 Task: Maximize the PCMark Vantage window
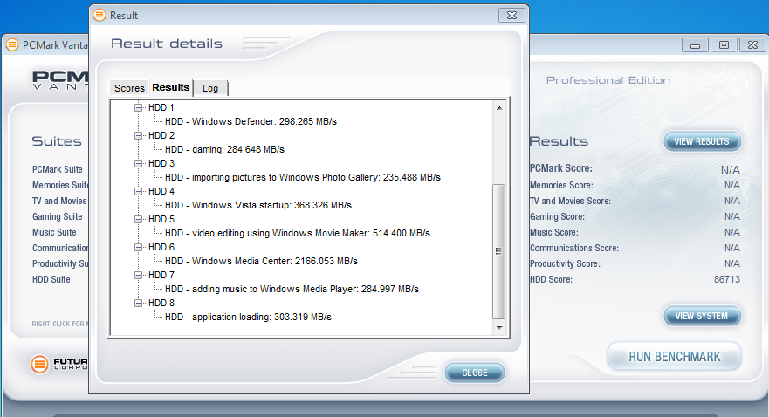pyautogui.click(x=724, y=45)
